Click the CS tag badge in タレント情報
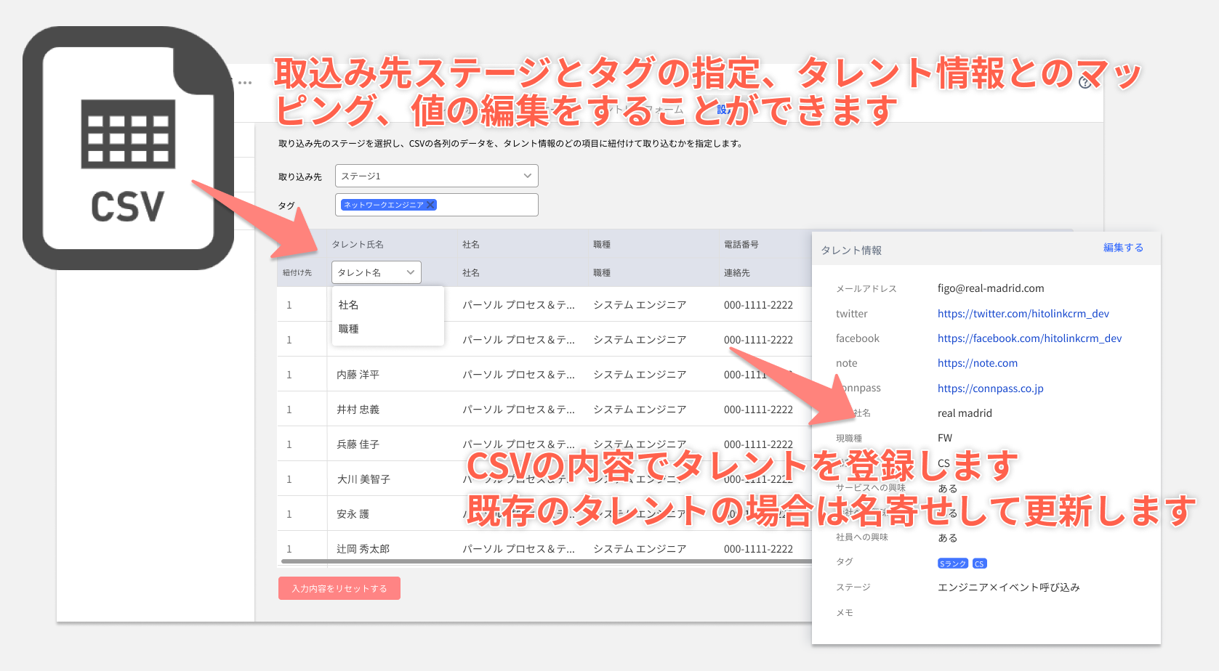This screenshot has height=671, width=1219. [x=979, y=563]
